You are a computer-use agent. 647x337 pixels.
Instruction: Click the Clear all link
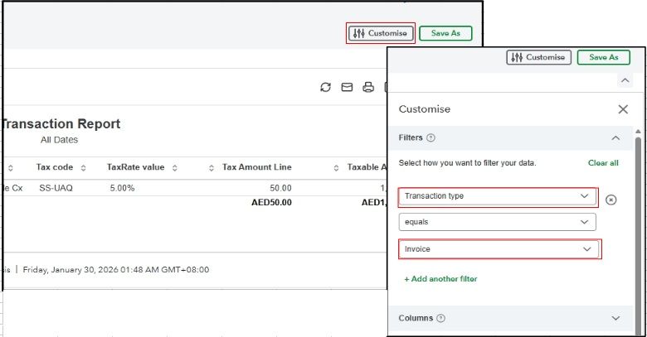pyautogui.click(x=603, y=163)
